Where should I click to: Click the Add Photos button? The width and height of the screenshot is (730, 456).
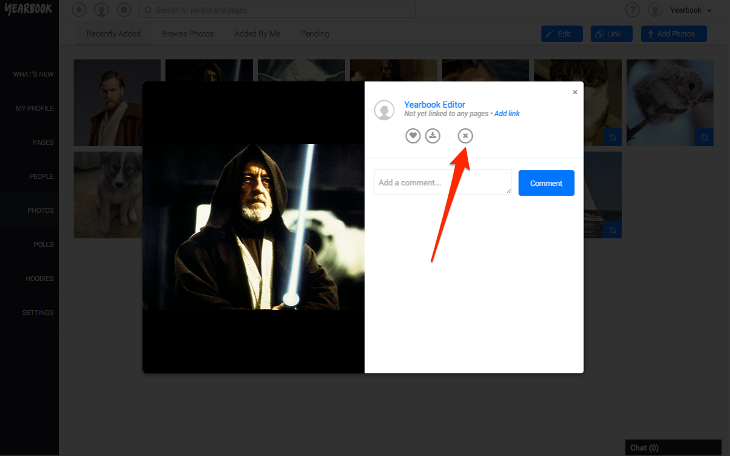674,34
